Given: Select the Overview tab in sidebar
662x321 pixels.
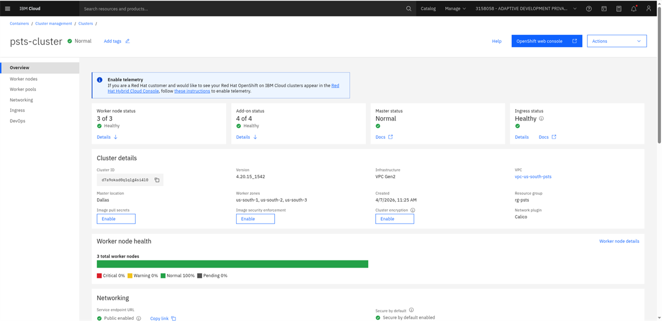Looking at the screenshot, I should click(x=40, y=68).
